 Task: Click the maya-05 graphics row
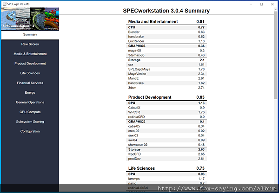tap(166, 51)
